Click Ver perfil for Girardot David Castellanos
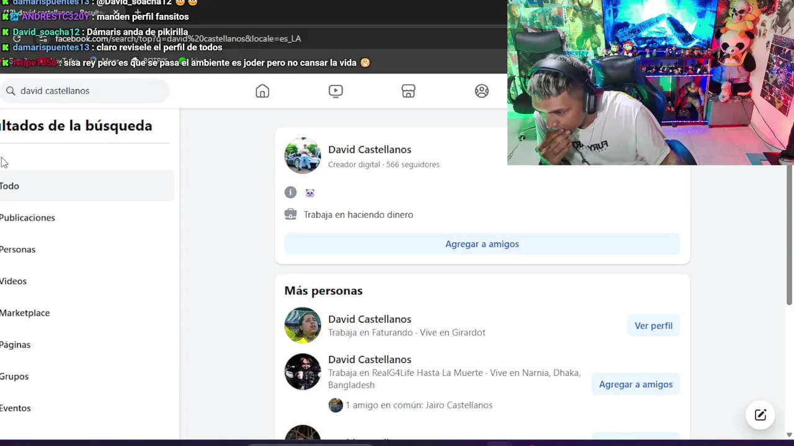This screenshot has height=446, width=794. (x=653, y=326)
